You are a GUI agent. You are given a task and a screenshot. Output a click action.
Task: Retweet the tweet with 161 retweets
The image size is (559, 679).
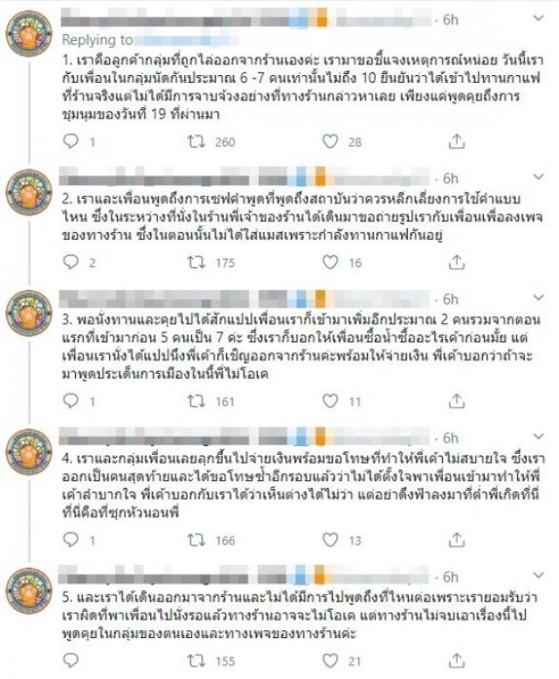[196, 401]
